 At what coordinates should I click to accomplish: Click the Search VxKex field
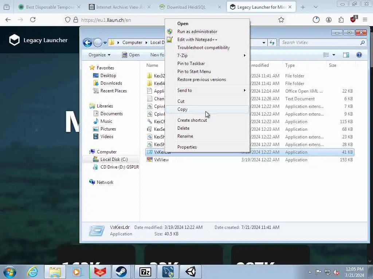pyautogui.click(x=323, y=43)
